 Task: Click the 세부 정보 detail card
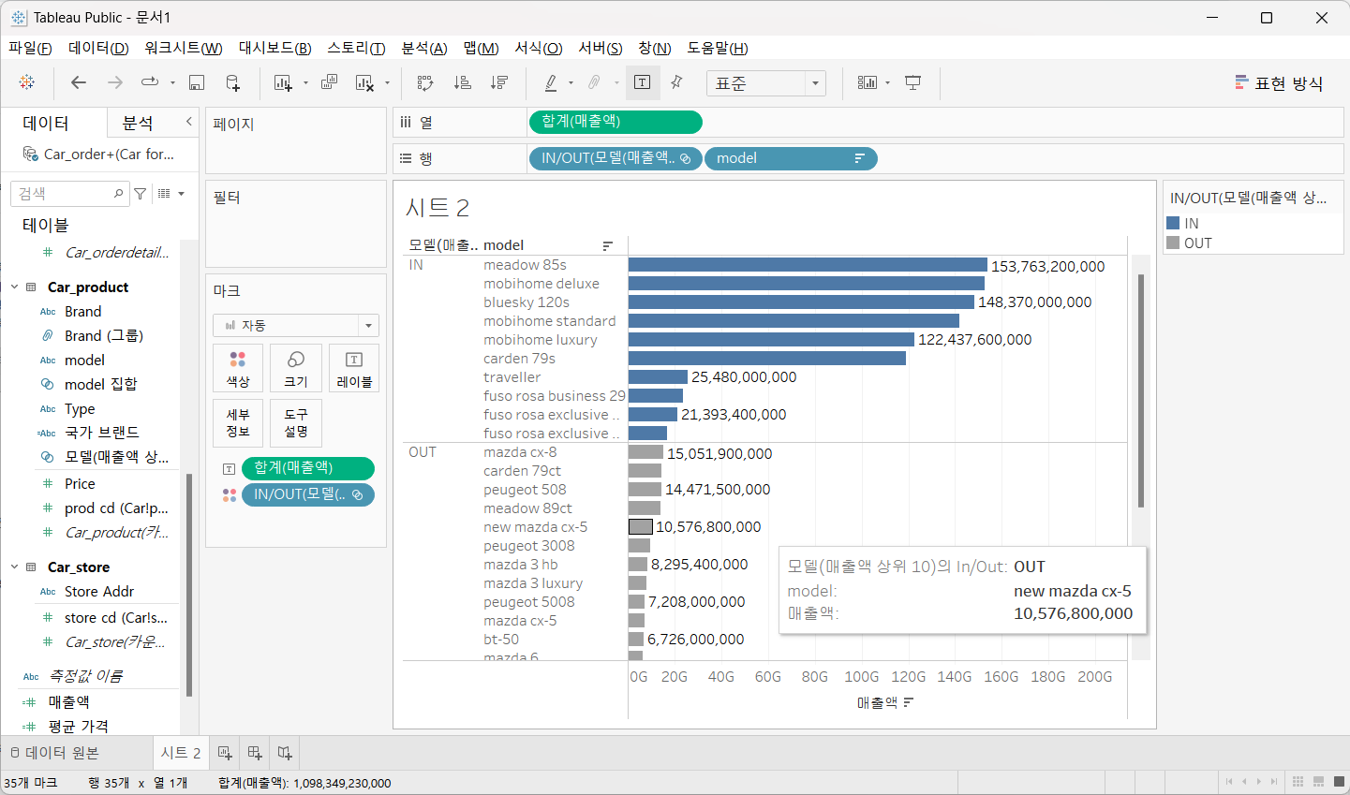[x=238, y=423]
